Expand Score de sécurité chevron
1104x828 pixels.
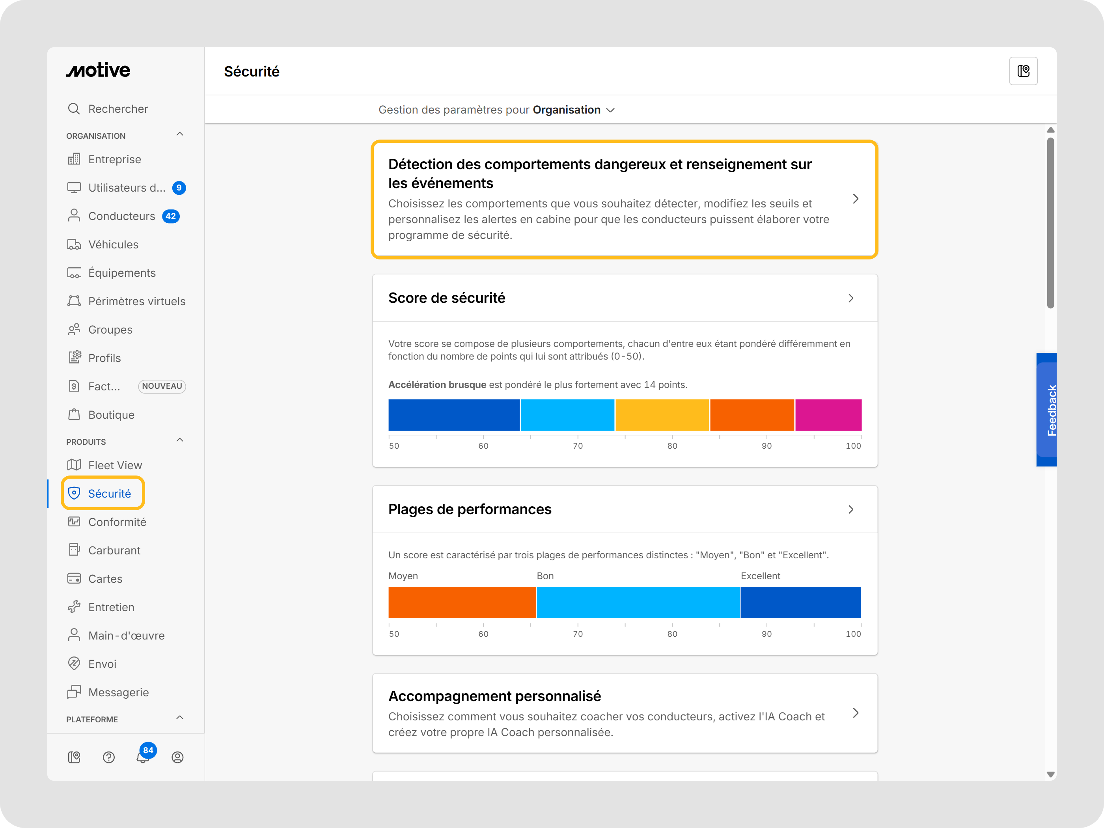851,298
